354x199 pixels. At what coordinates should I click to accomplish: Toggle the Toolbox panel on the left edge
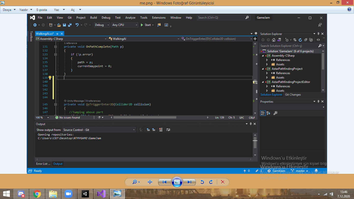point(31,36)
